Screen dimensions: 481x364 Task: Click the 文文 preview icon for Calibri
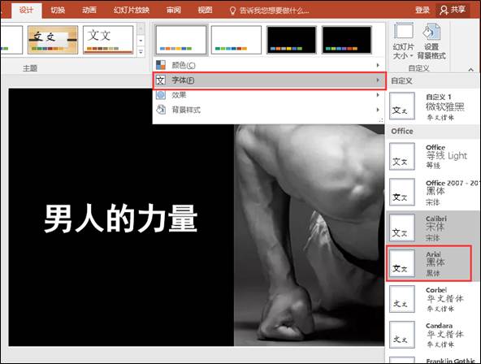(402, 227)
